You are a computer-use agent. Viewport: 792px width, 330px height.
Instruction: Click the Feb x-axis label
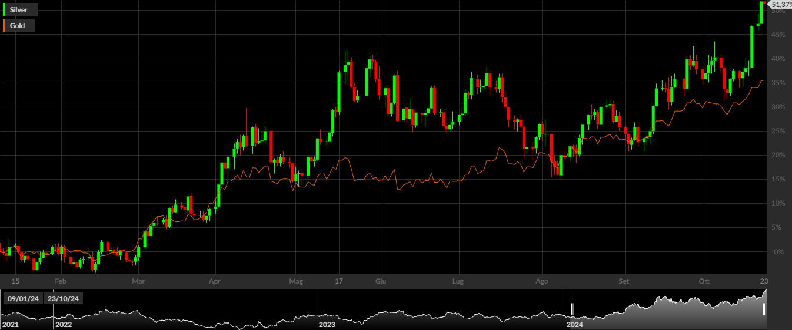point(60,281)
